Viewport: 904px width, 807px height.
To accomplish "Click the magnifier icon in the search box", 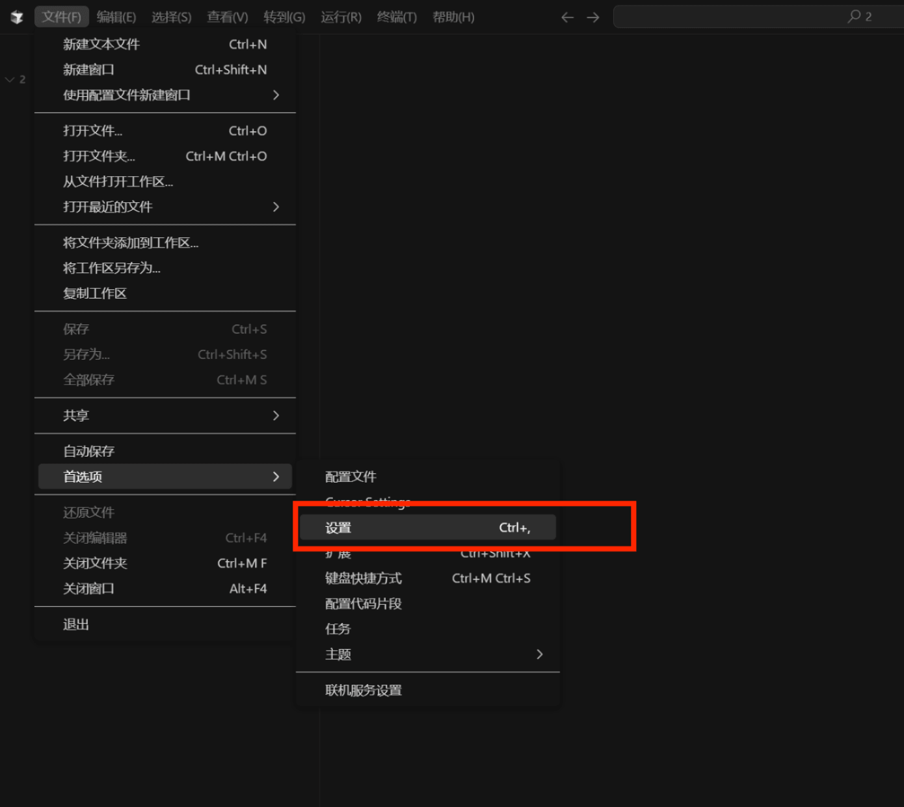I will click(x=855, y=16).
